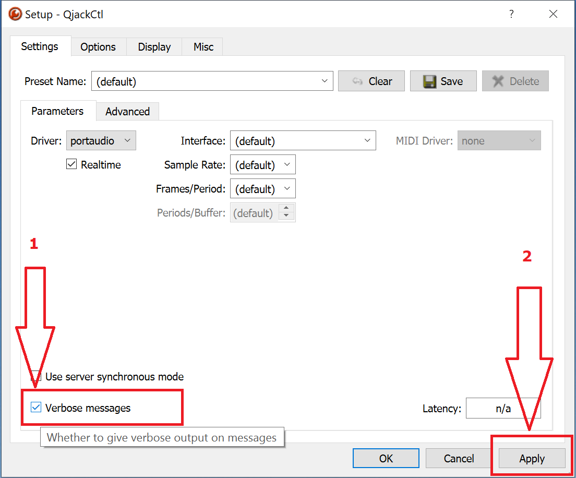The image size is (576, 478).
Task: Click the Save preset button with floppy icon
Action: pyautogui.click(x=443, y=81)
